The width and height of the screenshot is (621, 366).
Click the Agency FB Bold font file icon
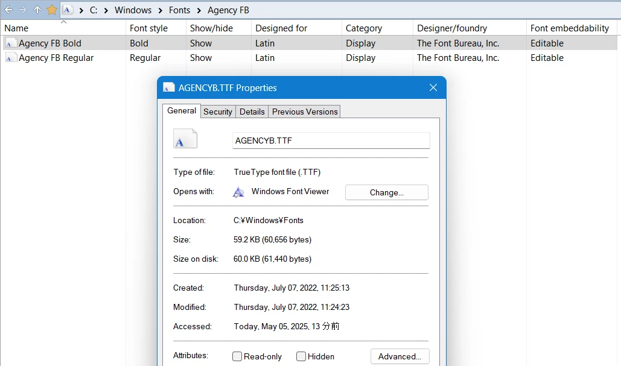(11, 43)
